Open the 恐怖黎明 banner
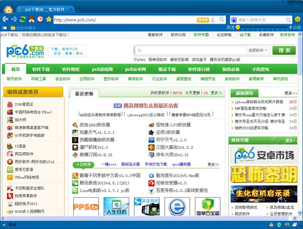303x229 pixels. coord(264,174)
